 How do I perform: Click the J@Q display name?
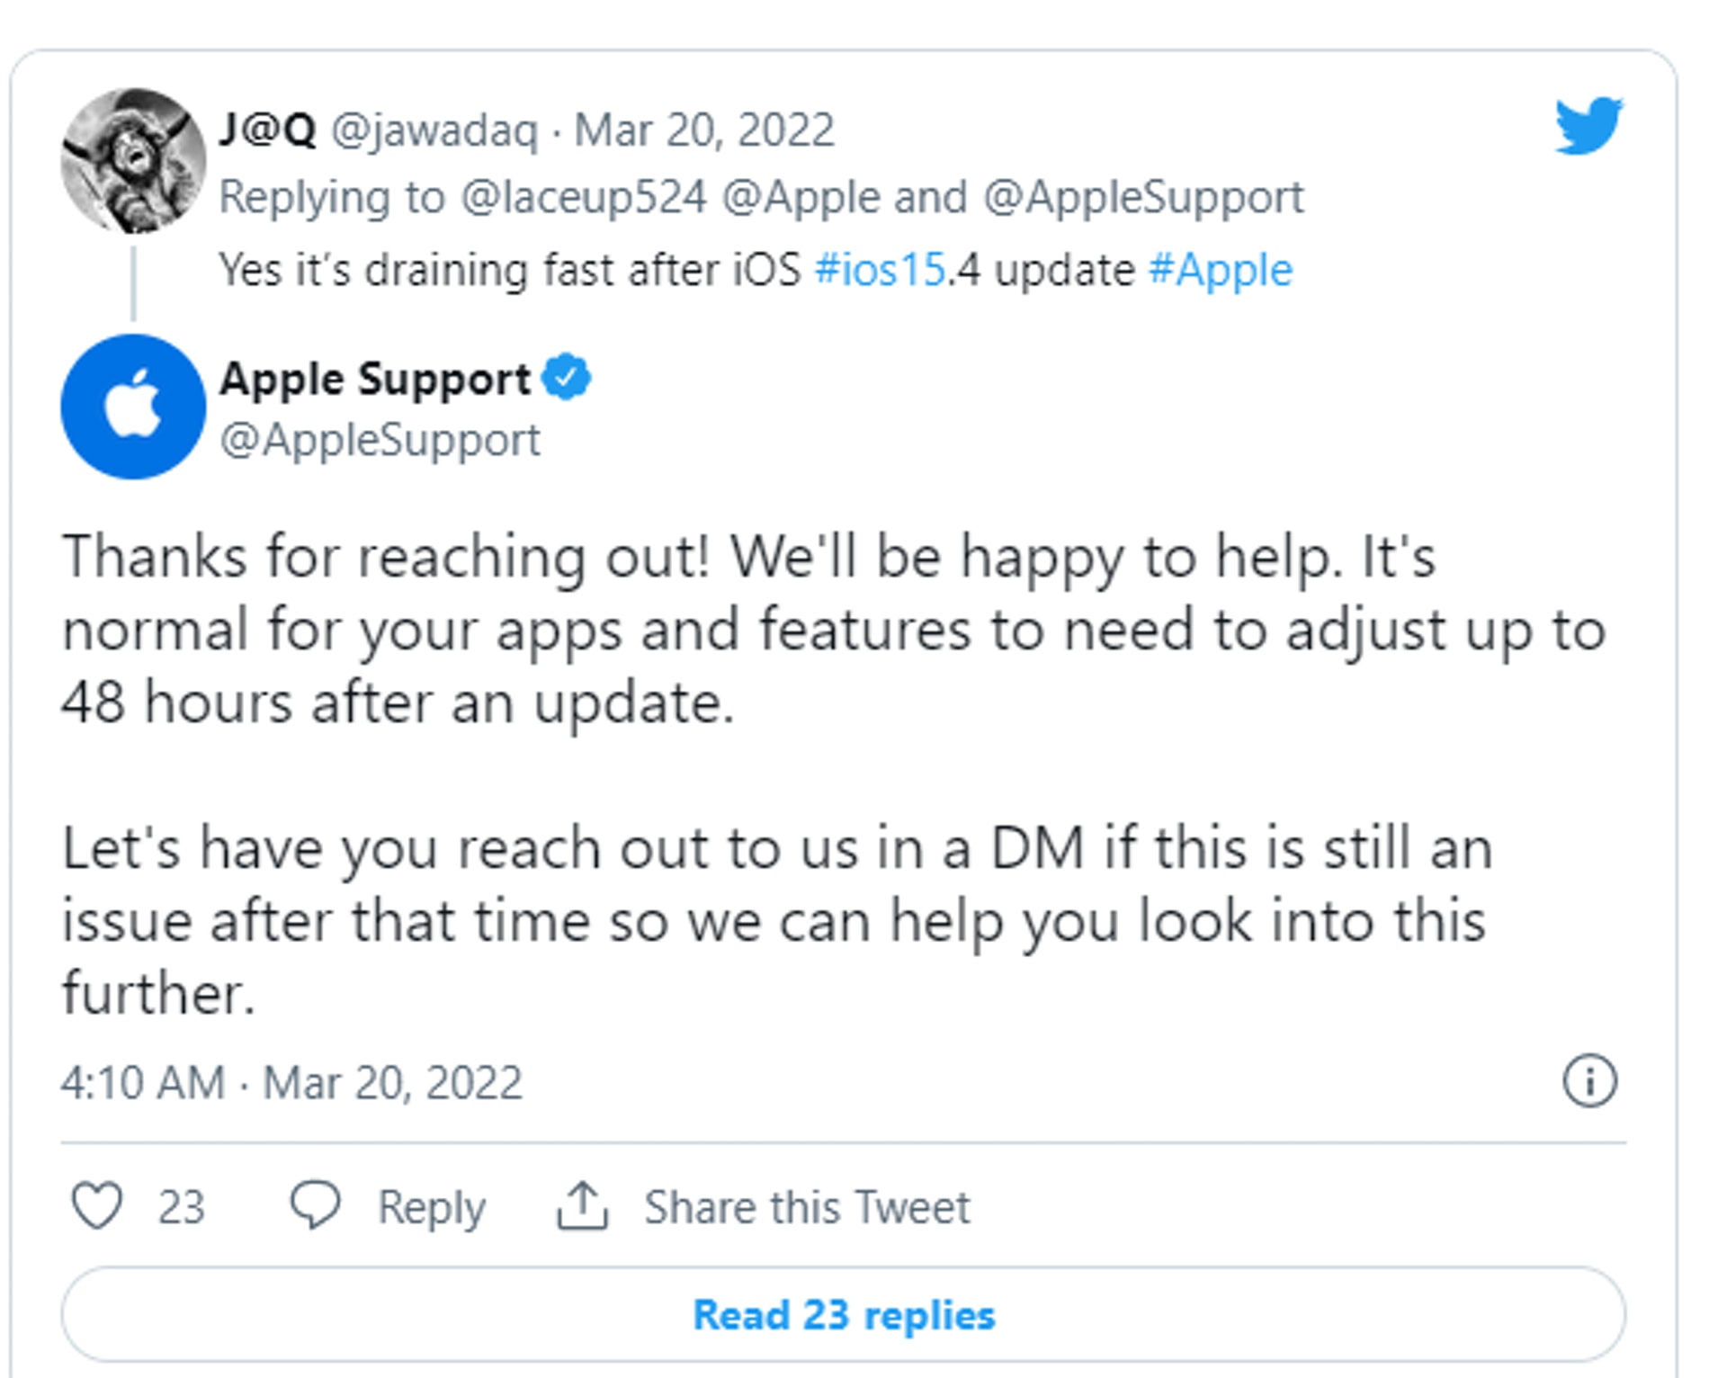(x=267, y=130)
